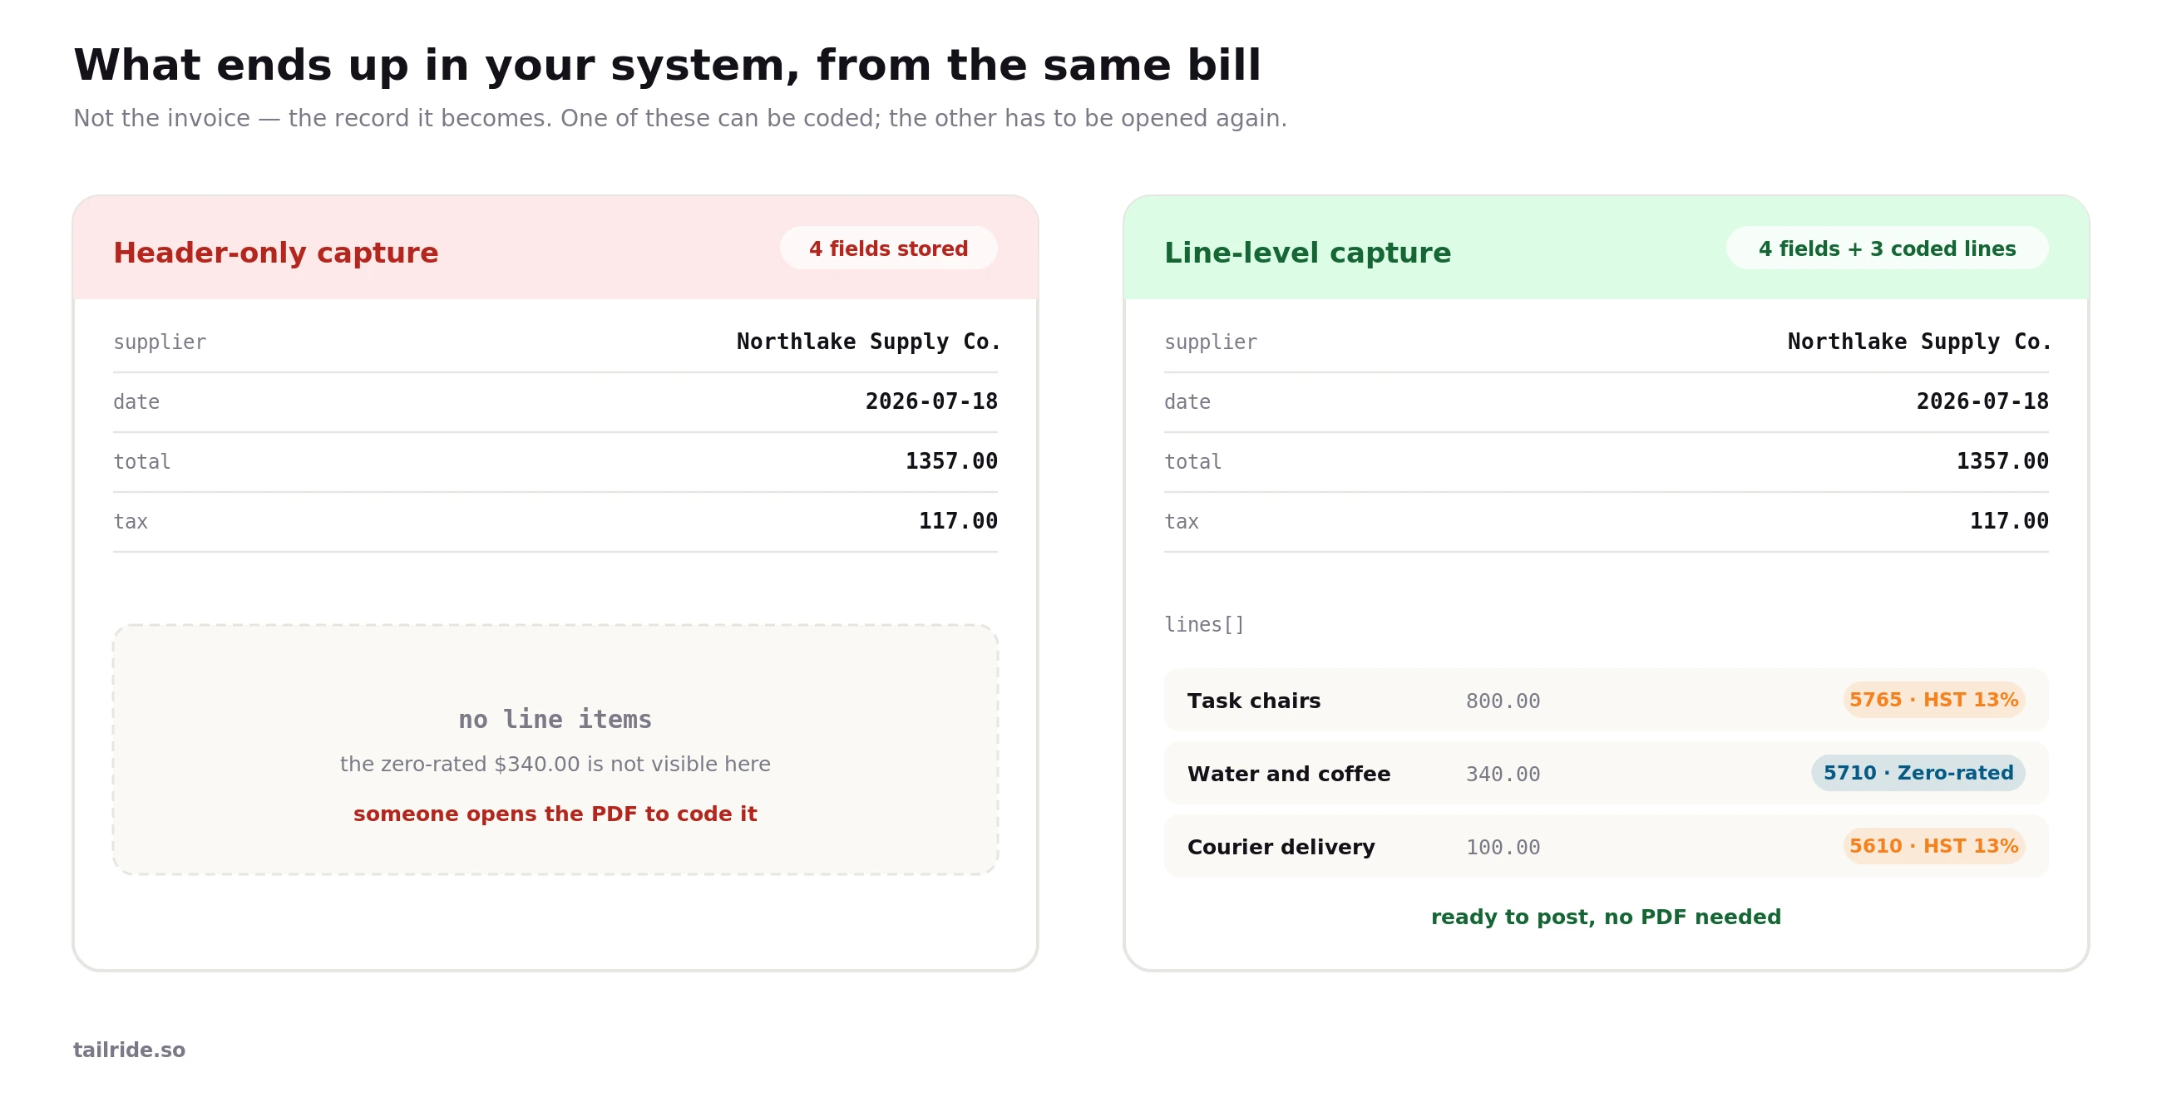Click tax 117.00 in Line-level card
Viewport: 2162px width, 1097px height.
tap(2008, 520)
